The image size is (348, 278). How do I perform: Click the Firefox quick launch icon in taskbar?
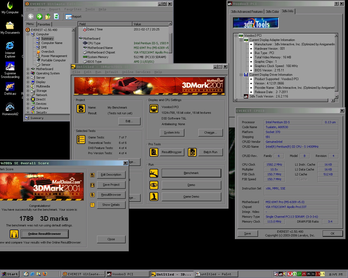45,274
